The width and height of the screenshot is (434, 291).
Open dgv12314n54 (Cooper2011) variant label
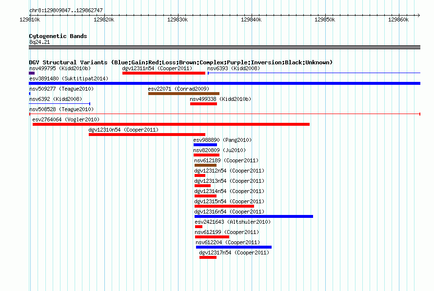(x=229, y=191)
